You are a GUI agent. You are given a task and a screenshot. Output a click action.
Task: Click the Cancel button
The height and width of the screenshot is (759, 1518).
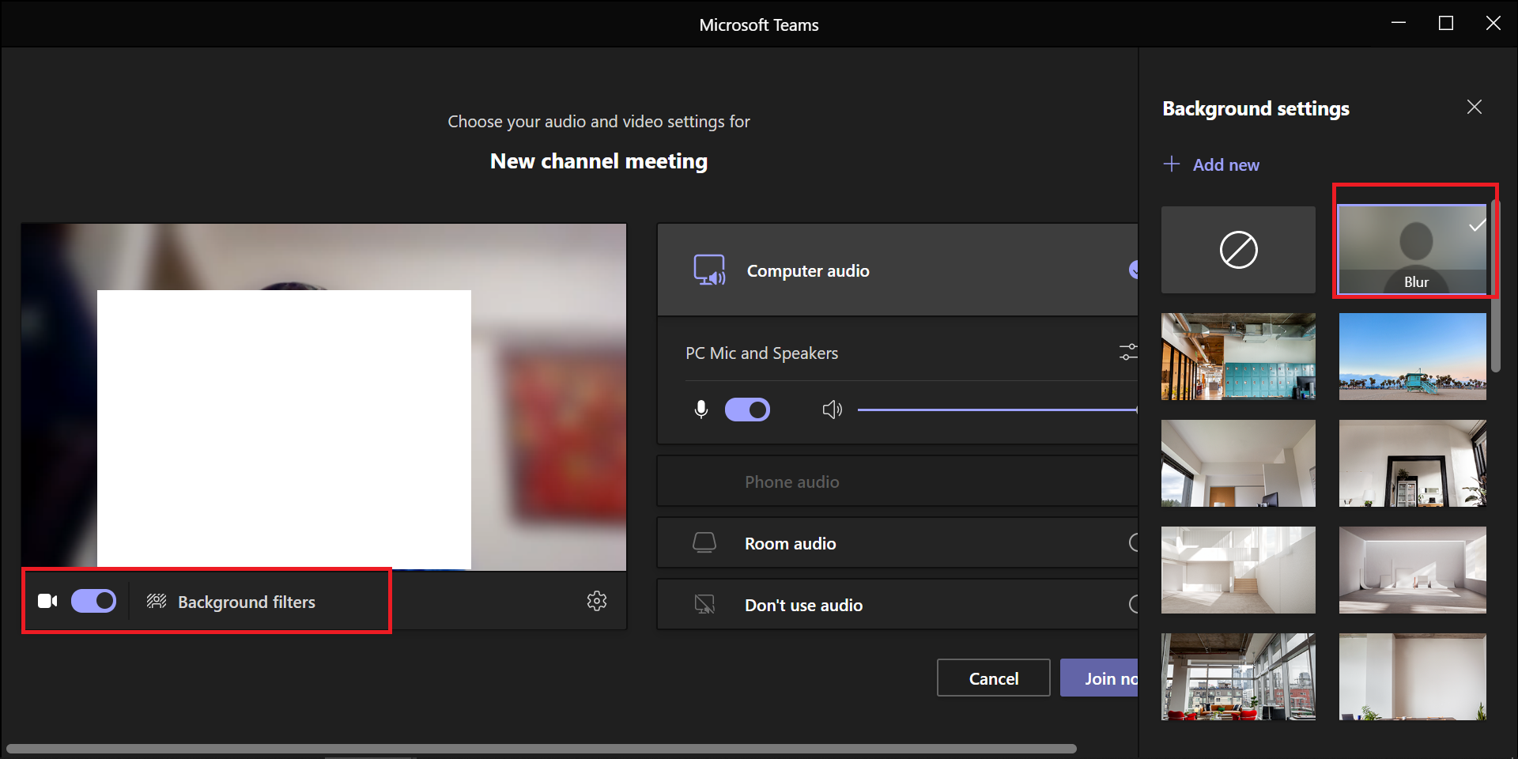pos(994,678)
